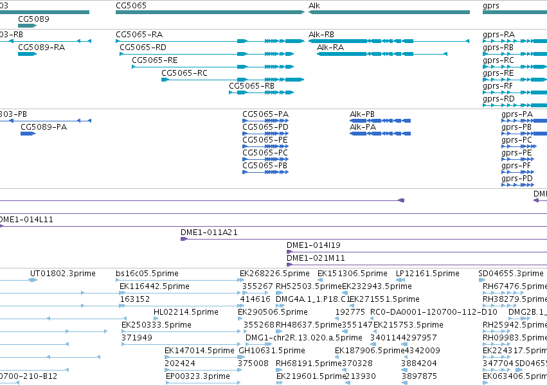This screenshot has width=547, height=386.
Task: Select the EK250333.5prime EST label
Action: 156,326
